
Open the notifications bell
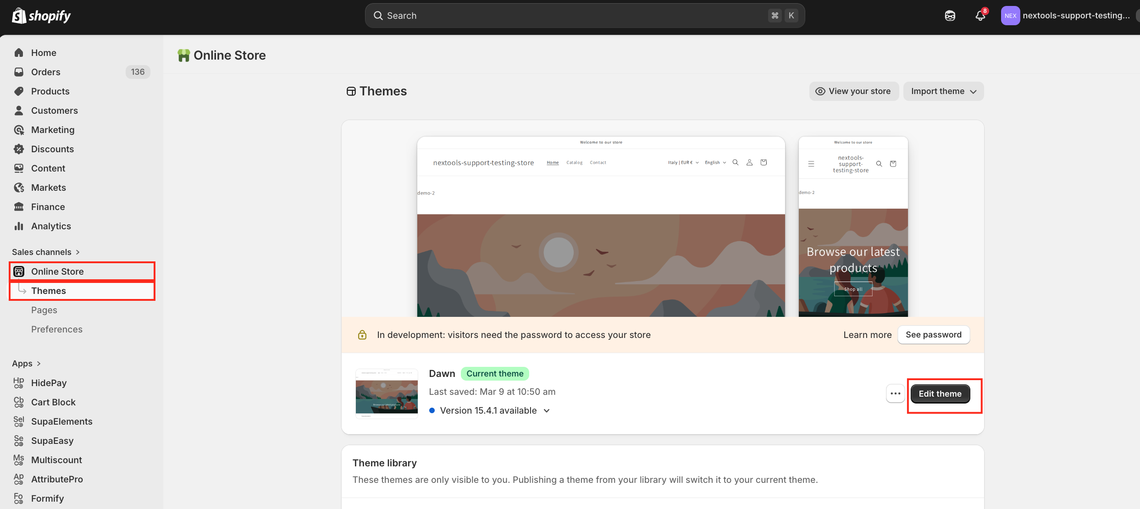point(980,16)
